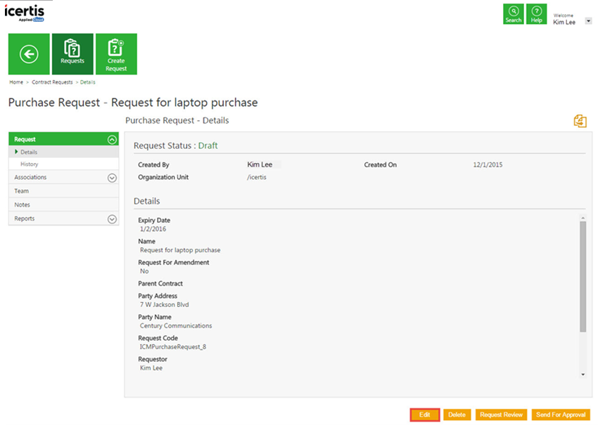Select Details in the sidebar
Image resolution: width=598 pixels, height=425 pixels.
(29, 152)
